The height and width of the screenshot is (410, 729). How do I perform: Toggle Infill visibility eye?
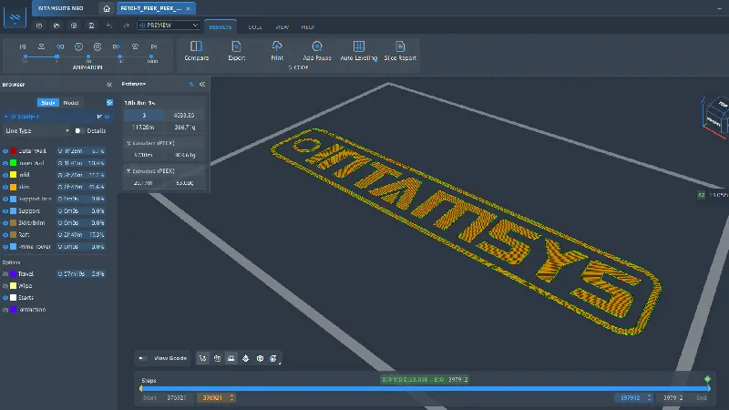[x=5, y=175]
